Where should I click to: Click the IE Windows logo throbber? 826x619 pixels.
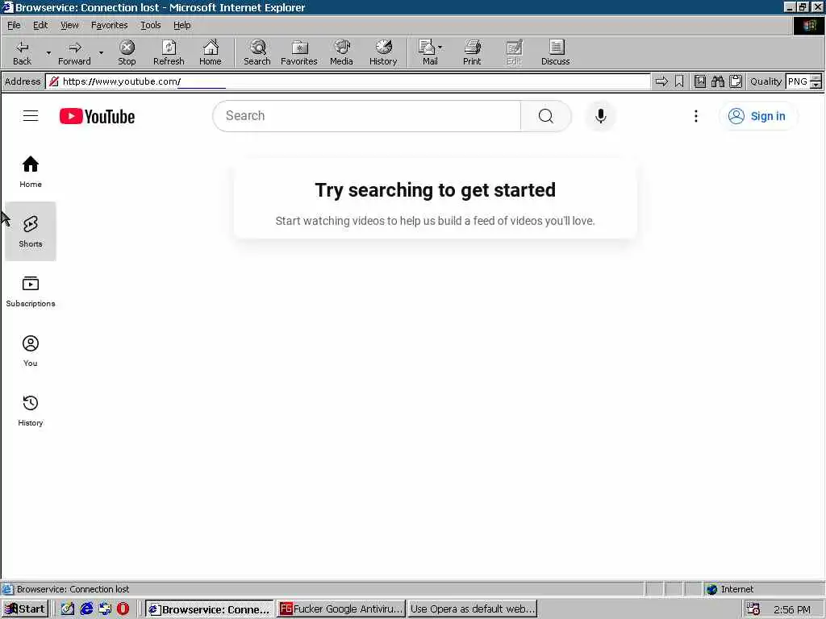[809, 25]
